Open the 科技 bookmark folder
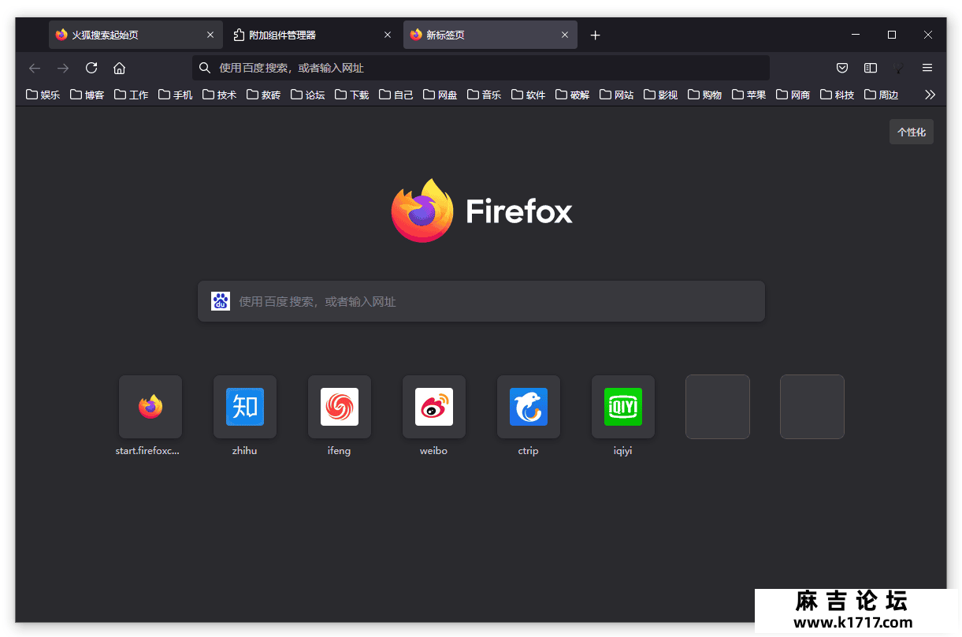The width and height of the screenshot is (962, 637). [837, 95]
